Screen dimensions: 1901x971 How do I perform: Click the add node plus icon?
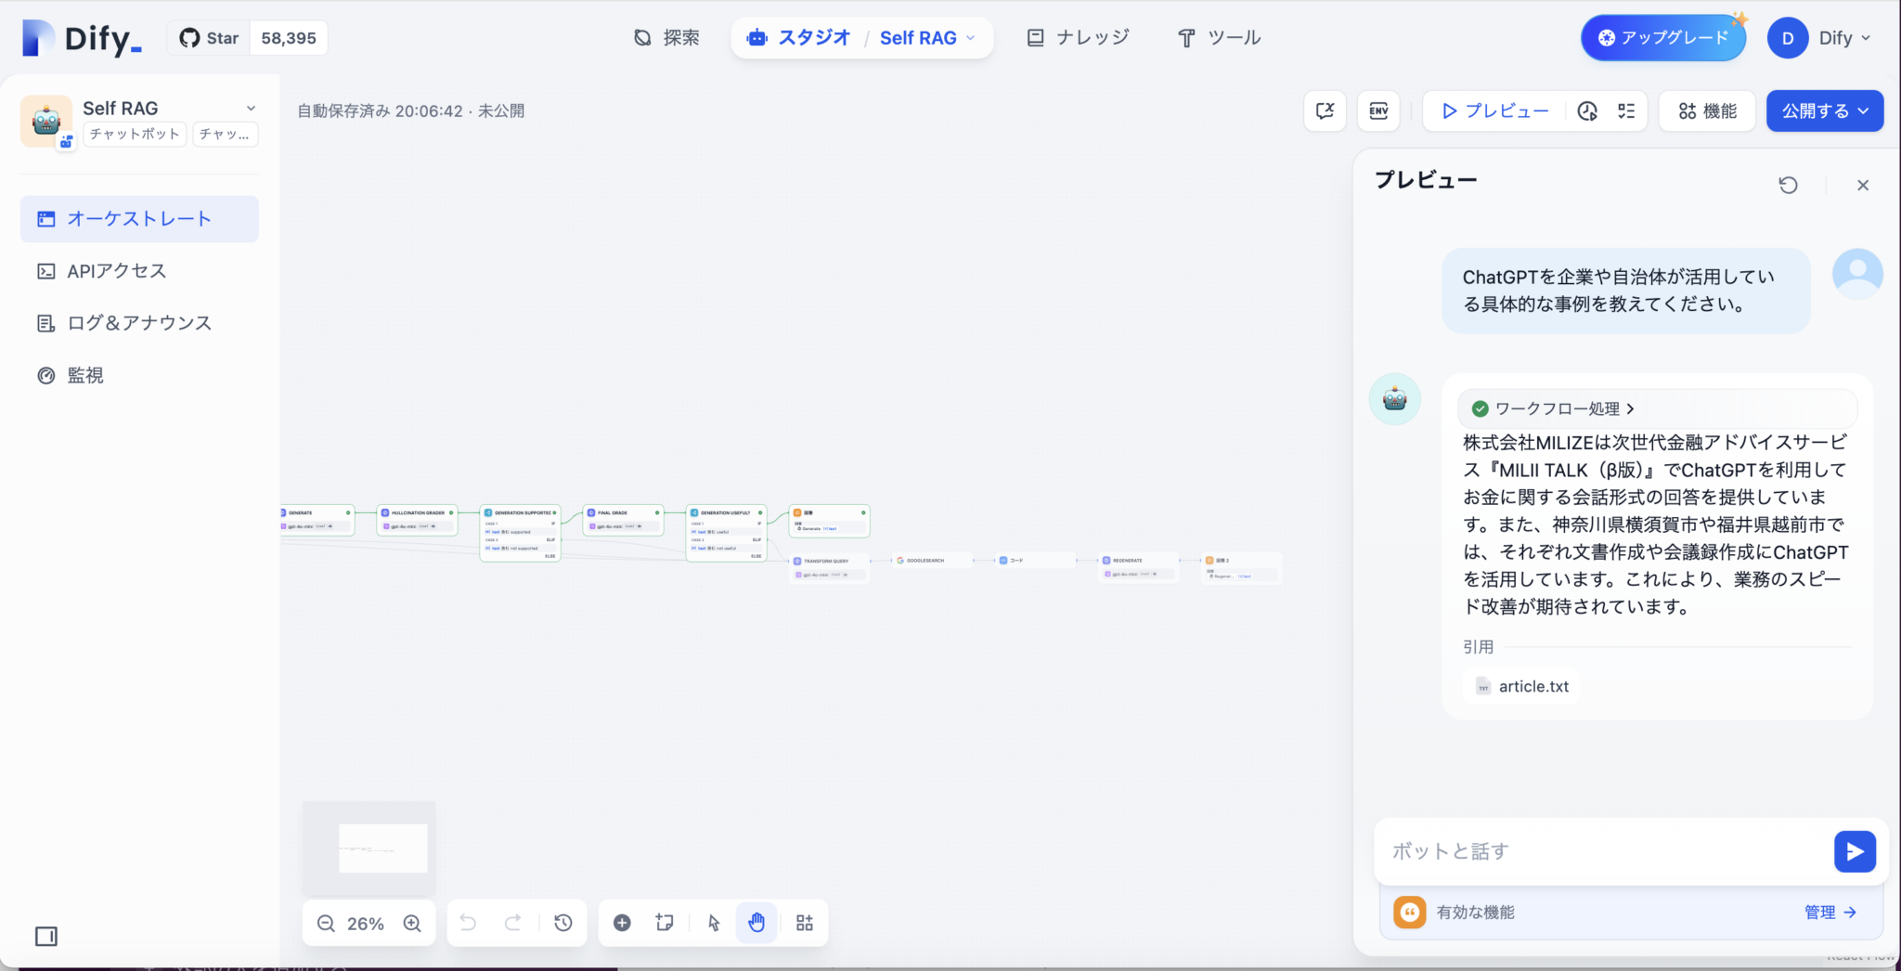pos(621,922)
